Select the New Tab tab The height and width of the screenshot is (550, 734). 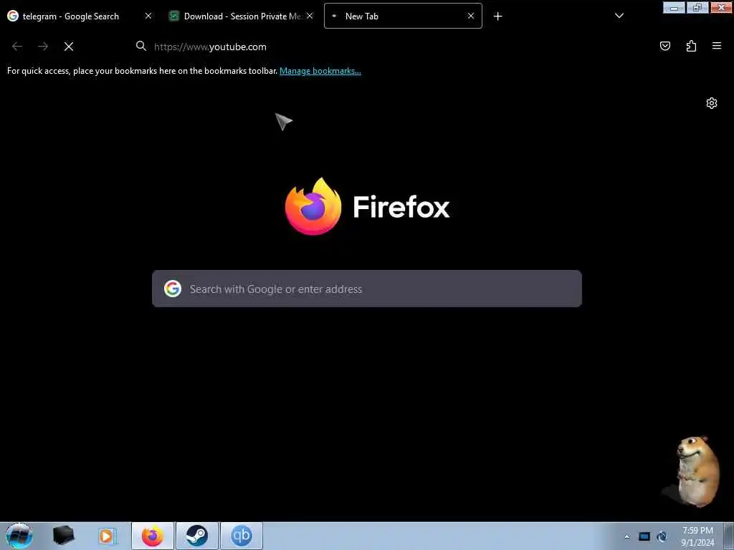click(x=403, y=16)
